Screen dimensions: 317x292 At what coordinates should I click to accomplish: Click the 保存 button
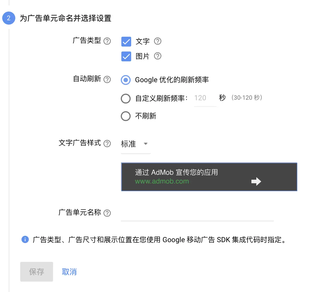coord(36,271)
